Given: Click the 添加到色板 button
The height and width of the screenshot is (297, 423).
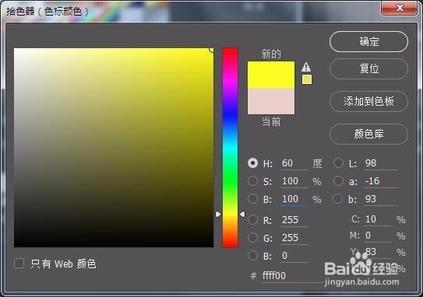Looking at the screenshot, I should pos(368,101).
